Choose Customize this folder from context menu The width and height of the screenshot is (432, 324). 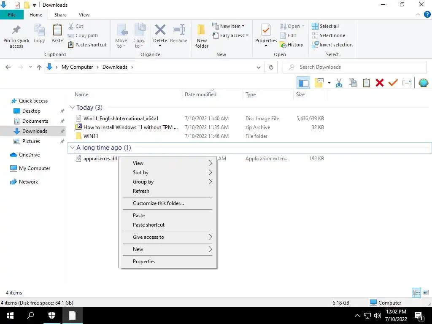pos(167,203)
